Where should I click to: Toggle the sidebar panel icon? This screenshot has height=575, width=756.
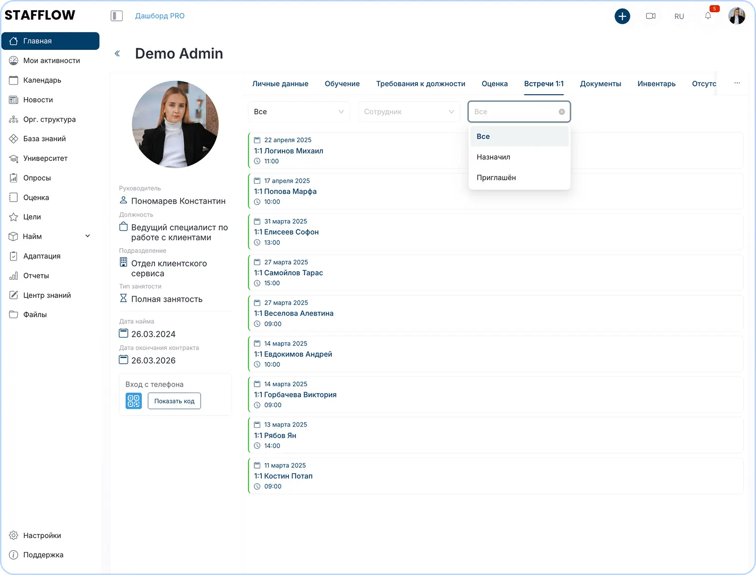pyautogui.click(x=117, y=16)
